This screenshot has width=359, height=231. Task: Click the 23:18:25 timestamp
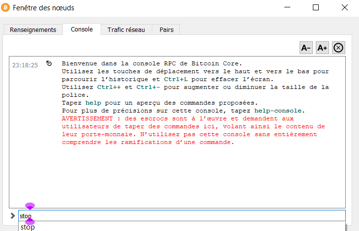coord(25,65)
